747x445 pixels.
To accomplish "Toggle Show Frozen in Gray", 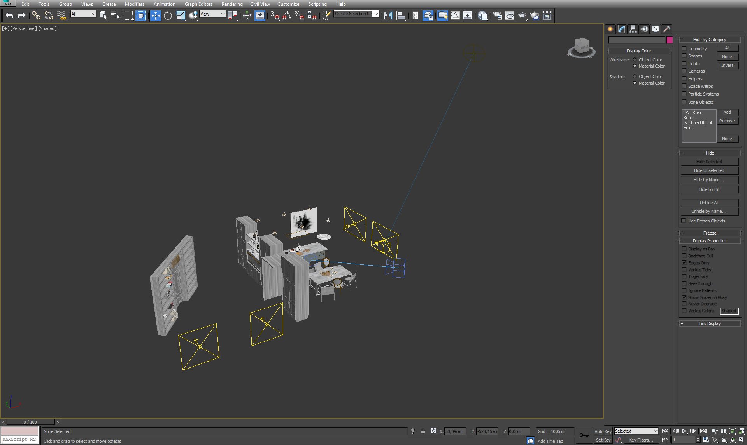I will 684,297.
